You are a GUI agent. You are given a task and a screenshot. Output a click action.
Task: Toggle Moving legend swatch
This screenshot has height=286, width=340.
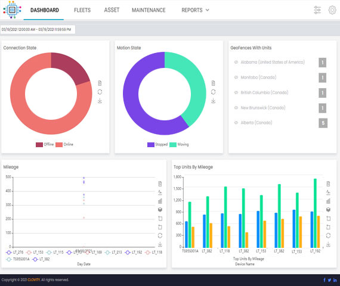tap(173, 145)
